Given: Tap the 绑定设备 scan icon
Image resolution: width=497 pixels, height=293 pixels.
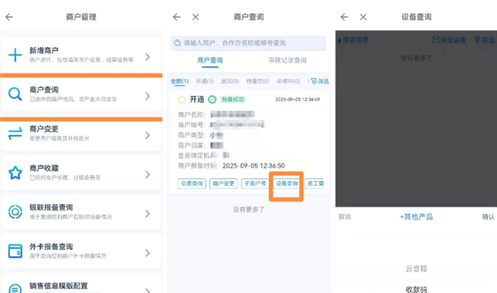Looking at the screenshot, I should 436,39.
